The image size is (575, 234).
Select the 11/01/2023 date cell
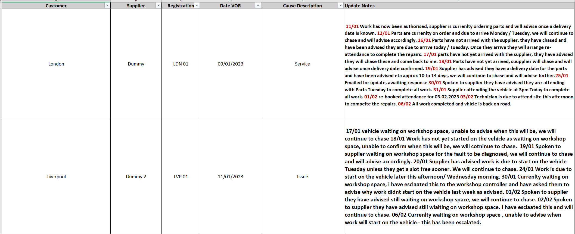tap(231, 176)
